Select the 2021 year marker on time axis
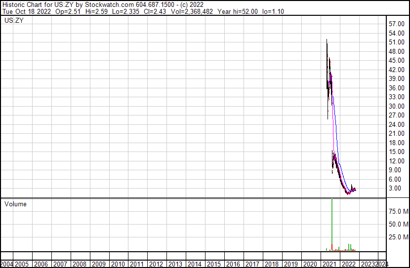This screenshot has height=268, width=410. 329,264
